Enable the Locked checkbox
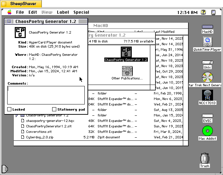The height and width of the screenshot is (175, 223). [x=9, y=109]
